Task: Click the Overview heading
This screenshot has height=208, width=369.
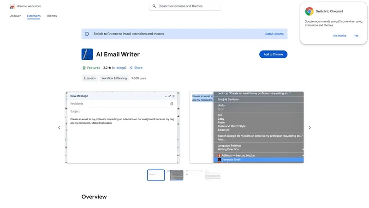Action: click(94, 197)
